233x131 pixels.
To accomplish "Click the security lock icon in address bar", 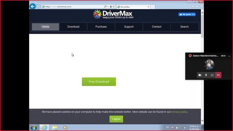I will click(x=111, y=7).
